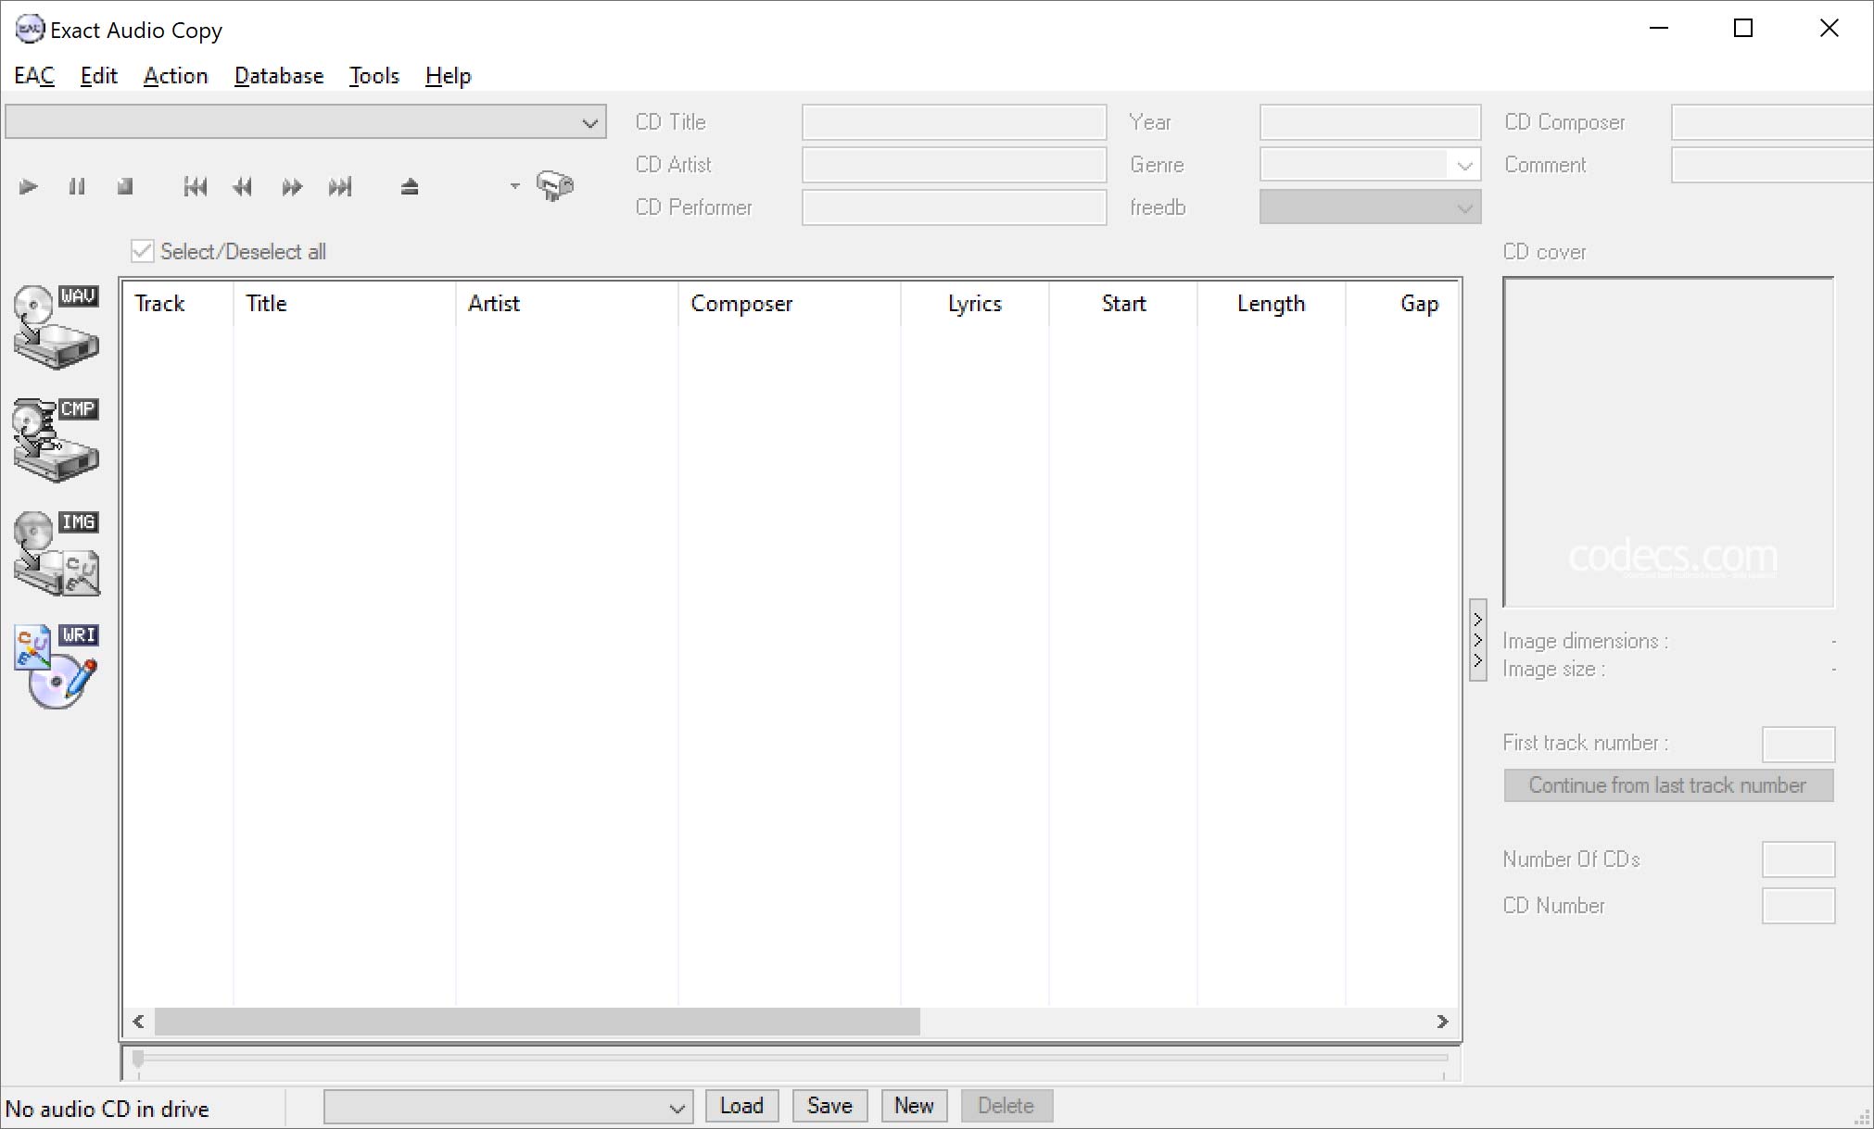Maximize the Exact Audio Copy window
1874x1129 pixels.
tap(1743, 29)
